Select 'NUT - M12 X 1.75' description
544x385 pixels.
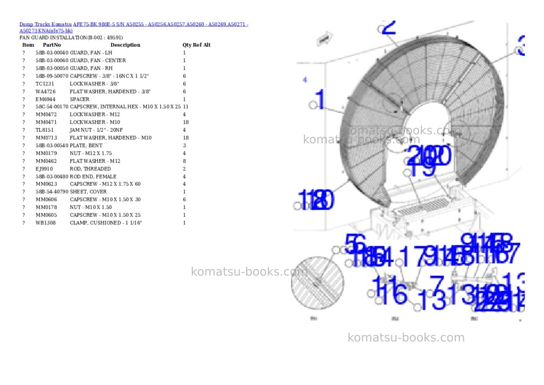click(91, 153)
